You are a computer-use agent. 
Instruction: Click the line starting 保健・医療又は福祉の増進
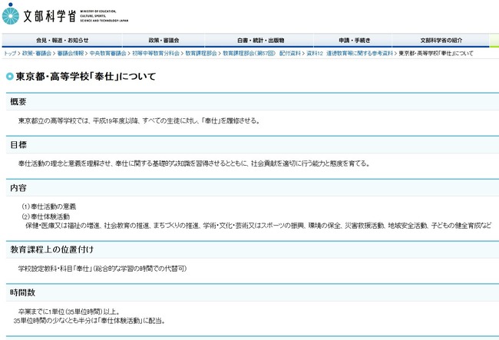258,226
